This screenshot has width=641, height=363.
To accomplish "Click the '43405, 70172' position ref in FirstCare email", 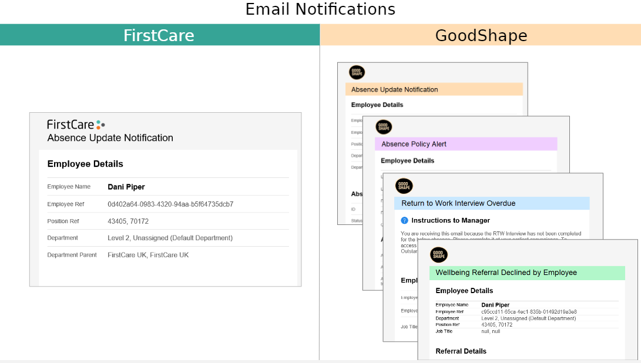I will pos(128,221).
